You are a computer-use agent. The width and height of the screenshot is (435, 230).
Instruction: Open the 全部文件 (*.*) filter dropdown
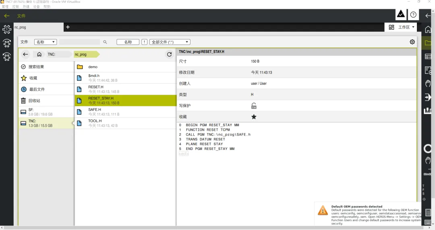170,42
